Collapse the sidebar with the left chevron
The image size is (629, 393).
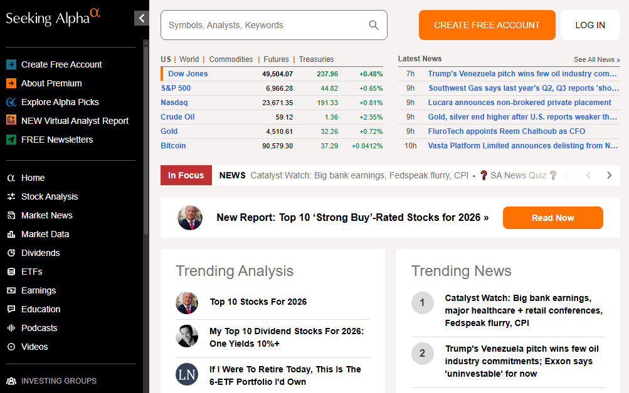[x=141, y=18]
